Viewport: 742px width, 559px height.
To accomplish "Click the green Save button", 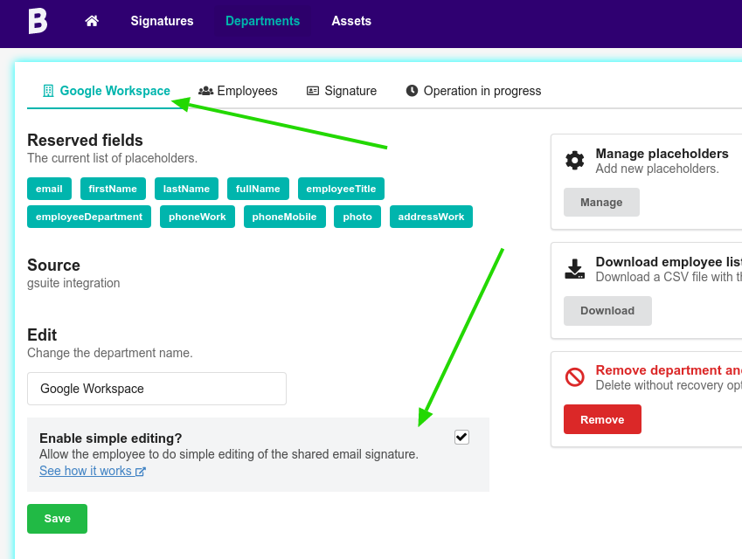I will pos(58,519).
